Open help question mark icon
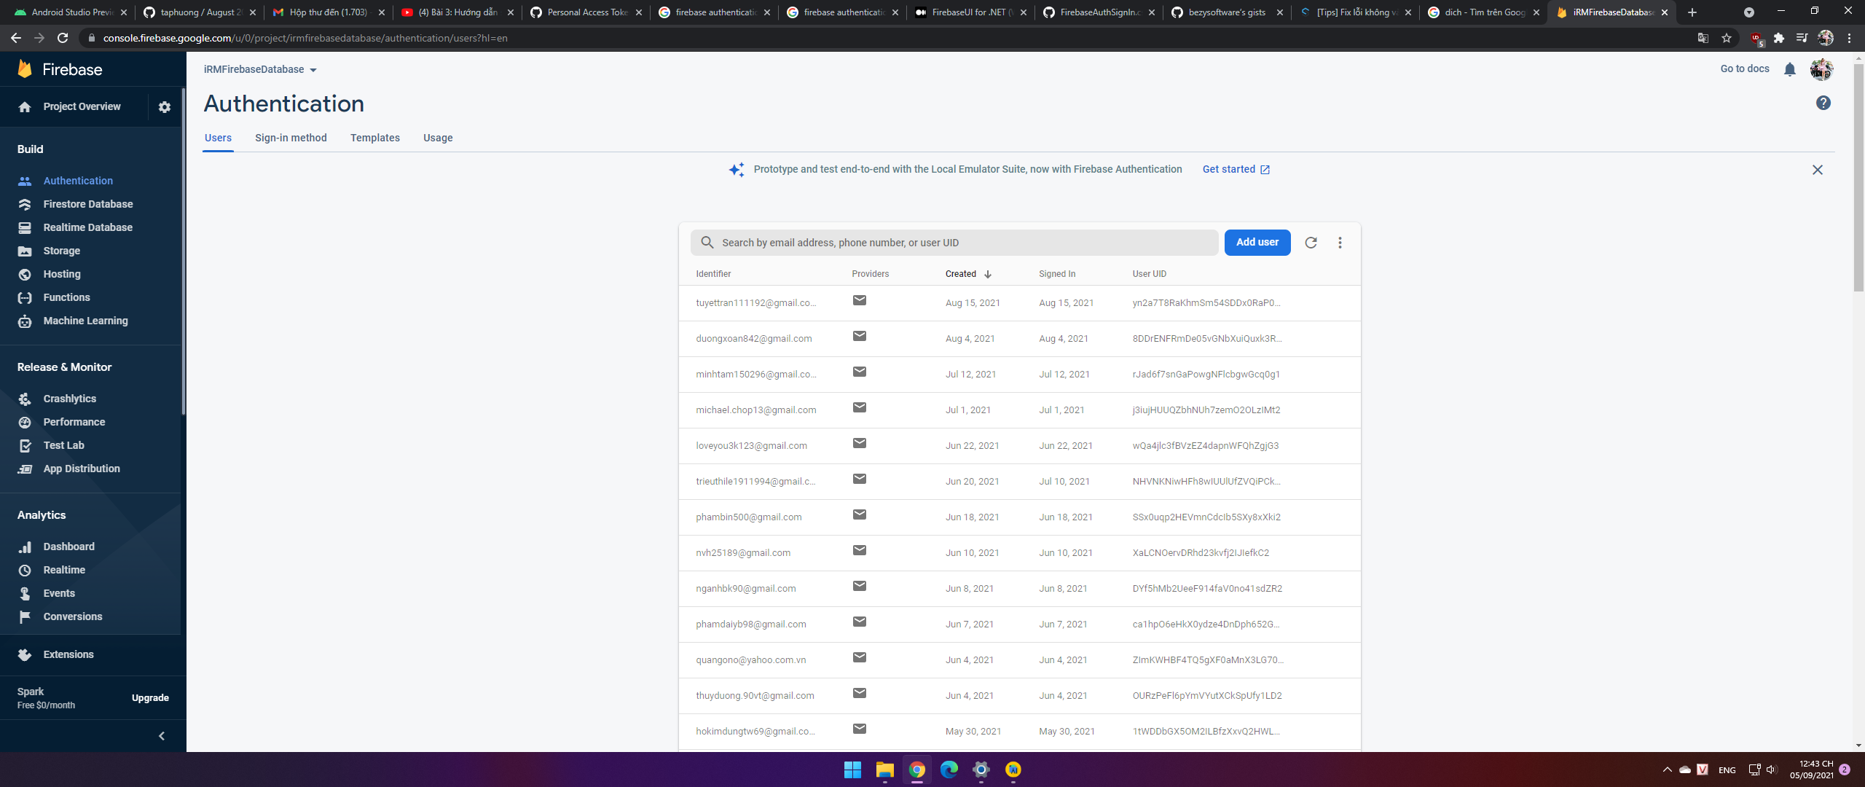The image size is (1865, 787). [x=1823, y=103]
